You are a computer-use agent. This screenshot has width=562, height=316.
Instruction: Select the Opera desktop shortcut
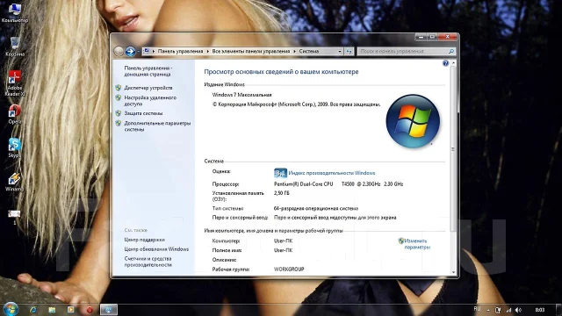tap(15, 114)
